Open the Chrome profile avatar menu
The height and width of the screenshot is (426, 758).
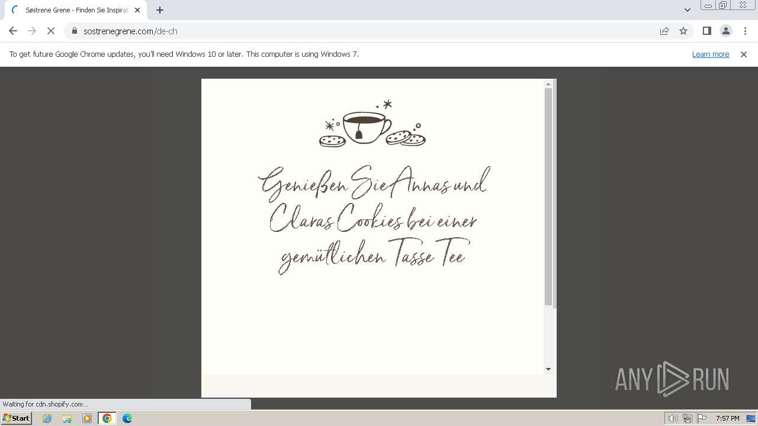click(x=725, y=31)
